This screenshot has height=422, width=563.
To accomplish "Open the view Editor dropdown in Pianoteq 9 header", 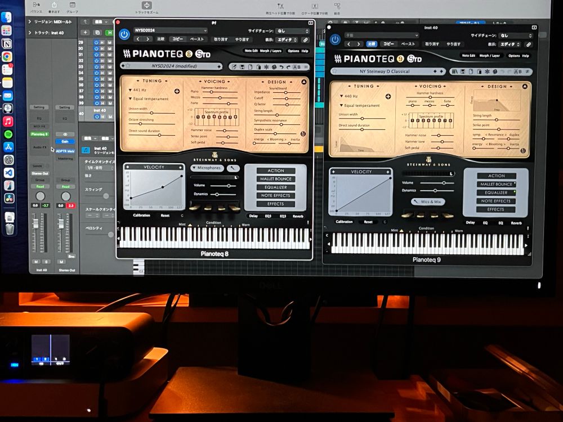I will coord(510,44).
